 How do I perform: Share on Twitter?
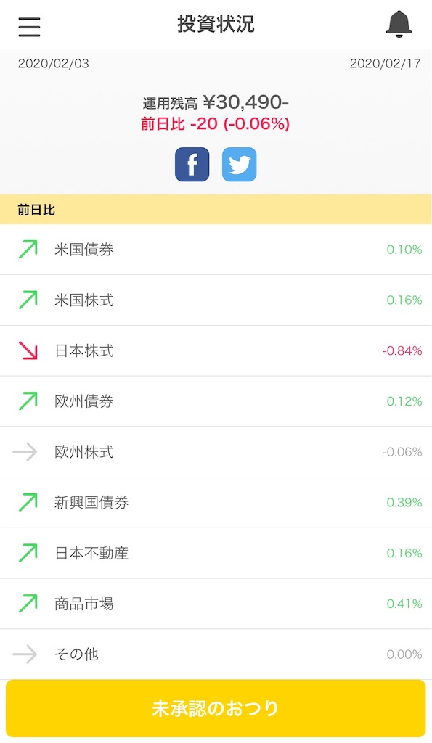240,165
